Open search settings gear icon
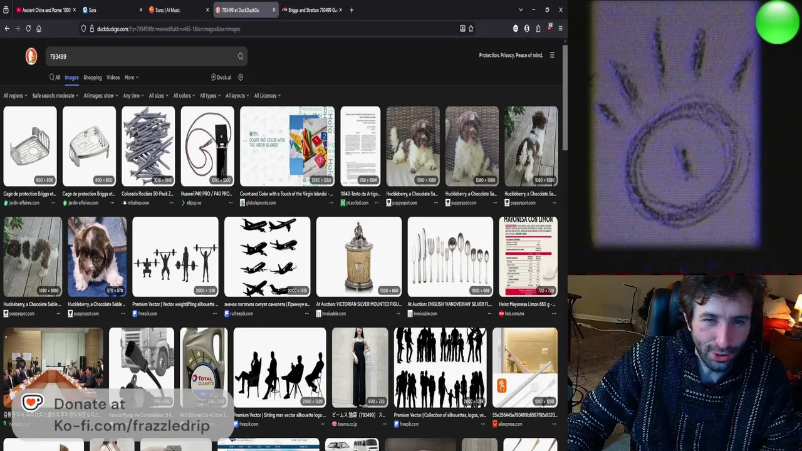The width and height of the screenshot is (802, 451). pos(241,78)
